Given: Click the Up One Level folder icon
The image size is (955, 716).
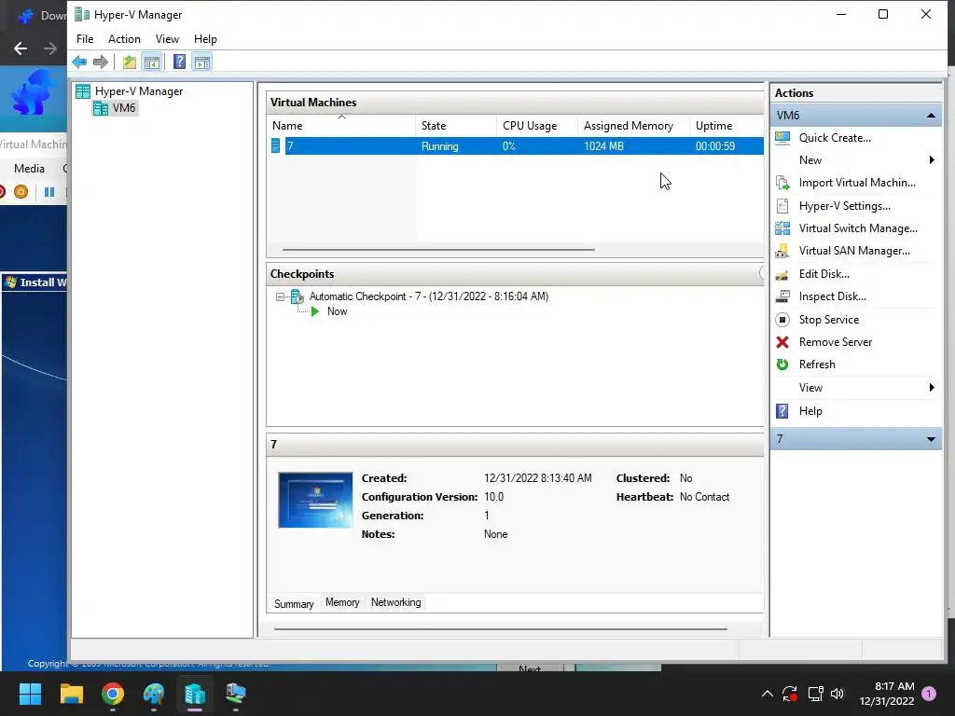Looking at the screenshot, I should coord(129,62).
